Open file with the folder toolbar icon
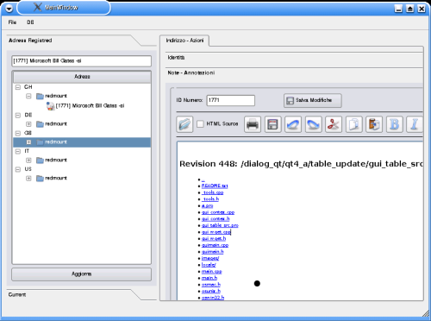Screen dimensions: 431x321 184,124
